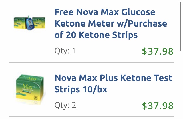Open the Nova Max Plus Ketone Test Strips link

point(113,84)
